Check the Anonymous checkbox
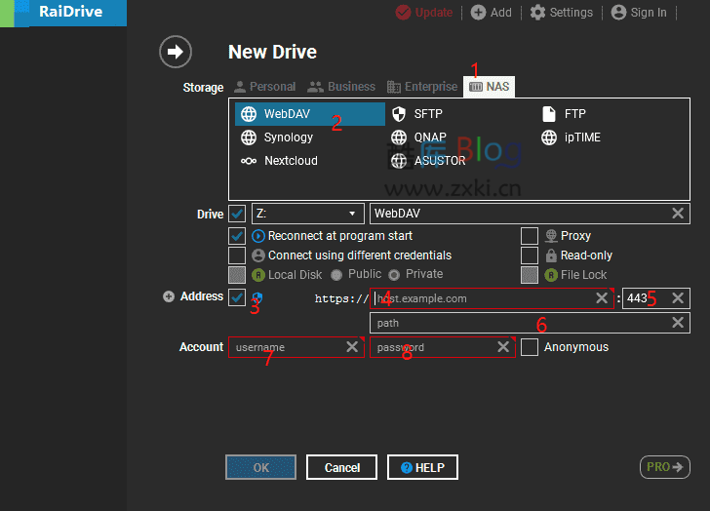Image resolution: width=710 pixels, height=511 pixels. click(530, 347)
